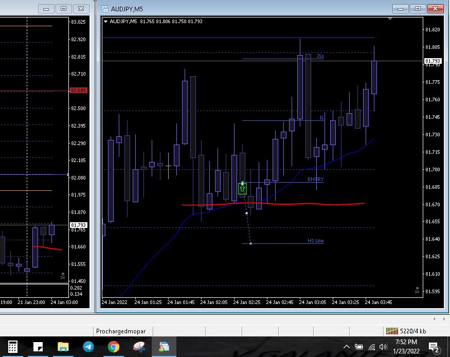Close the AUDJPY,M5 chart window
Screen dimensions: 450x357
coord(436,9)
